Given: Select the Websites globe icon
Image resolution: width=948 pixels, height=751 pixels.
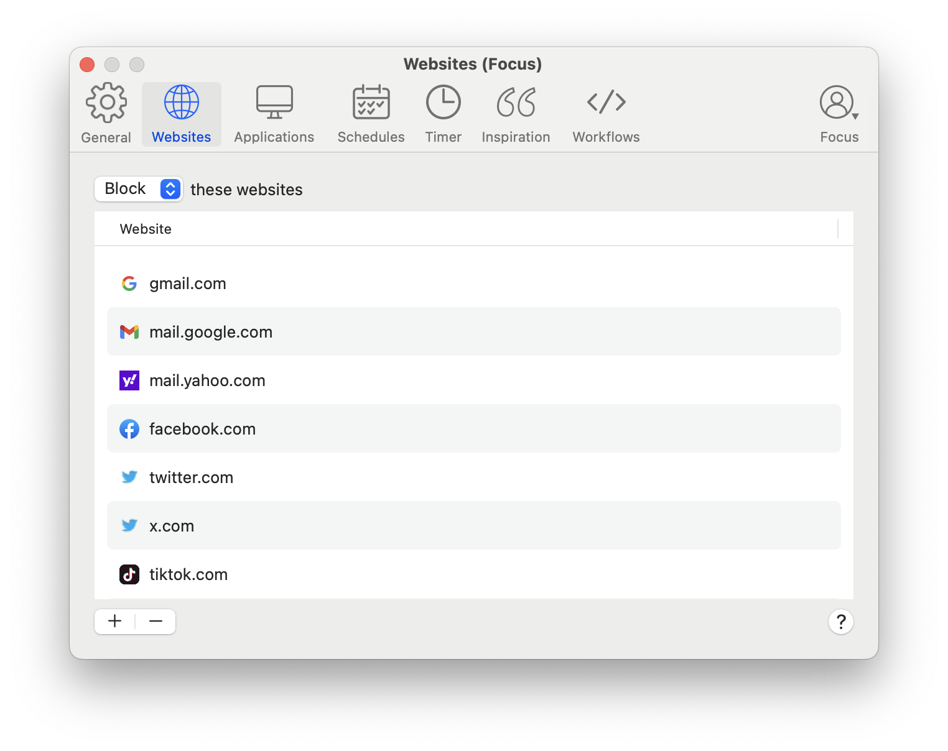Looking at the screenshot, I should coord(181,101).
